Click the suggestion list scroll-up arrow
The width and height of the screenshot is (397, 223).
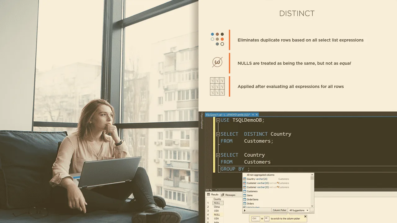pyautogui.click(x=312, y=175)
